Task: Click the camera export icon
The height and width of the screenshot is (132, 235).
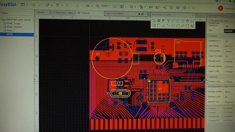Action: [x=122, y=7]
